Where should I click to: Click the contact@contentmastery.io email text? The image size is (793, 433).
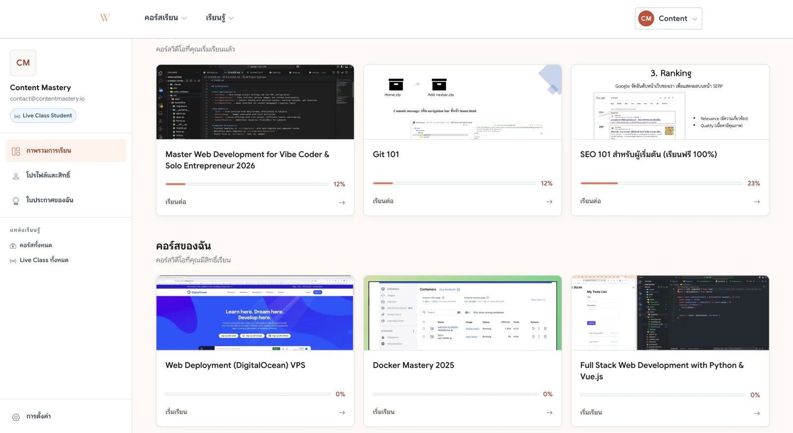[x=47, y=99]
